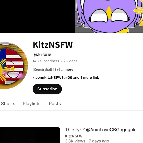Open the black 'Thirsty~?' video thumbnail
The height and width of the screenshot is (143, 143).
[x=30, y=135]
